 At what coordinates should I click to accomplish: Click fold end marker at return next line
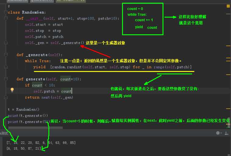click(x=6, y=97)
